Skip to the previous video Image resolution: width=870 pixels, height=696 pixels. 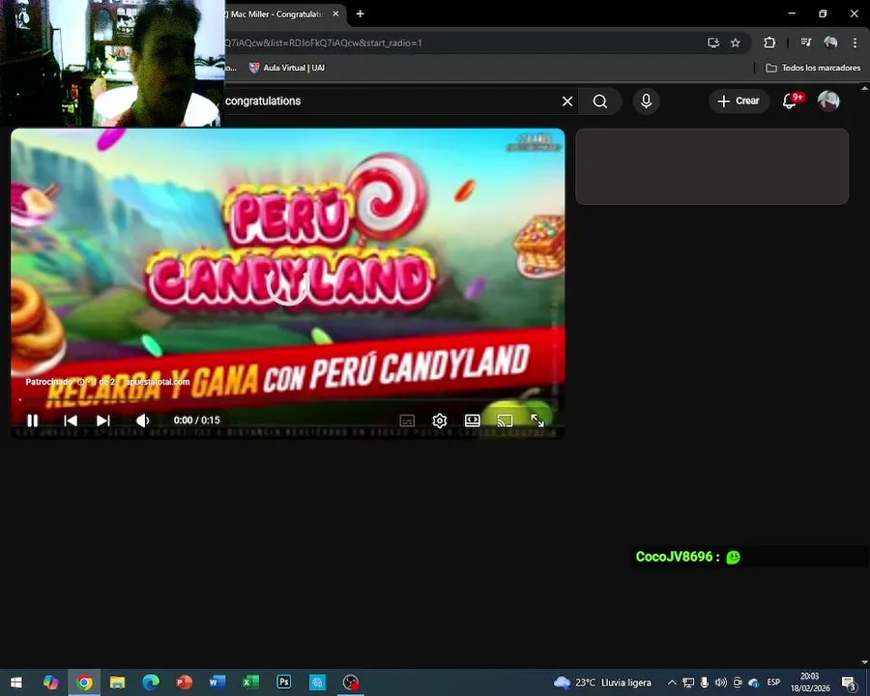click(x=71, y=420)
